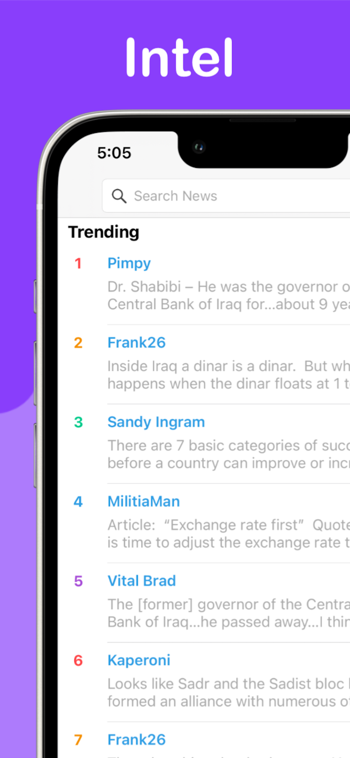Select the 'Exchange rate first' article summary
Screen dimensions: 350x758
click(229, 534)
